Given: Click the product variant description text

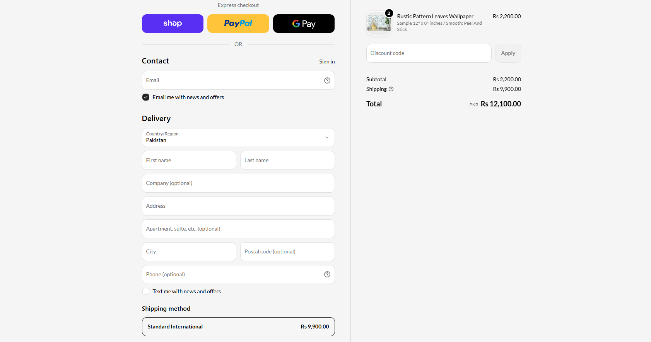Looking at the screenshot, I should (x=439, y=26).
